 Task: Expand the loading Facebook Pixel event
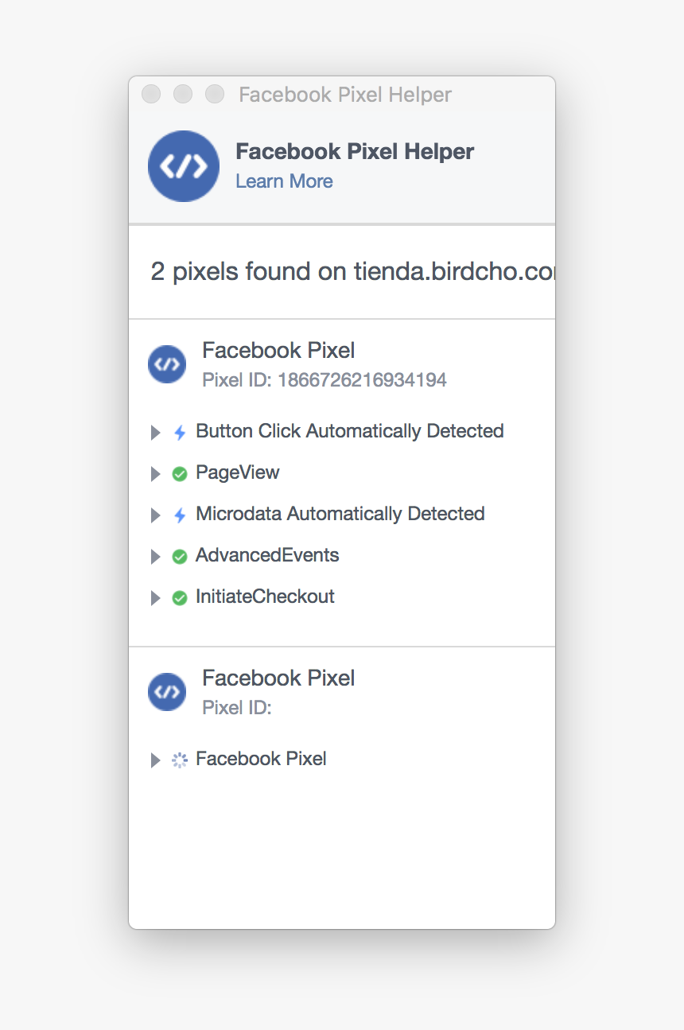[x=155, y=760]
